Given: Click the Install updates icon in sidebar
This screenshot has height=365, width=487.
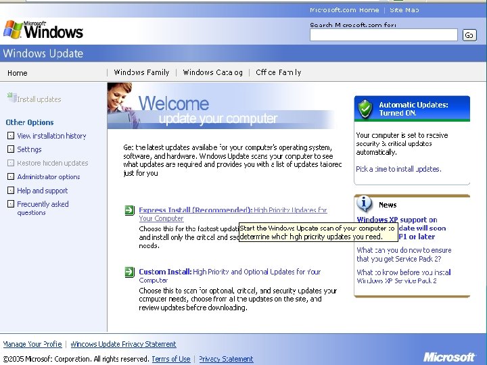Looking at the screenshot, I should point(11,97).
